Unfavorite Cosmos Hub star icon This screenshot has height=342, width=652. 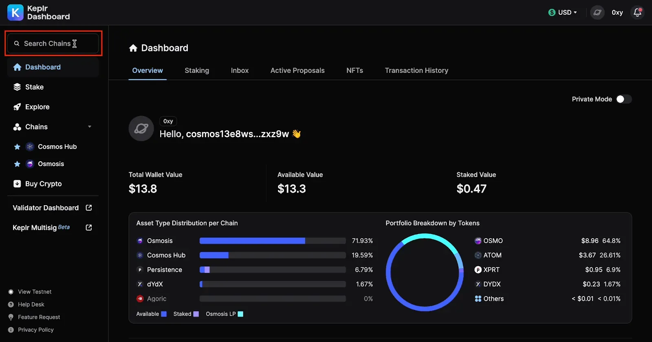click(x=17, y=147)
